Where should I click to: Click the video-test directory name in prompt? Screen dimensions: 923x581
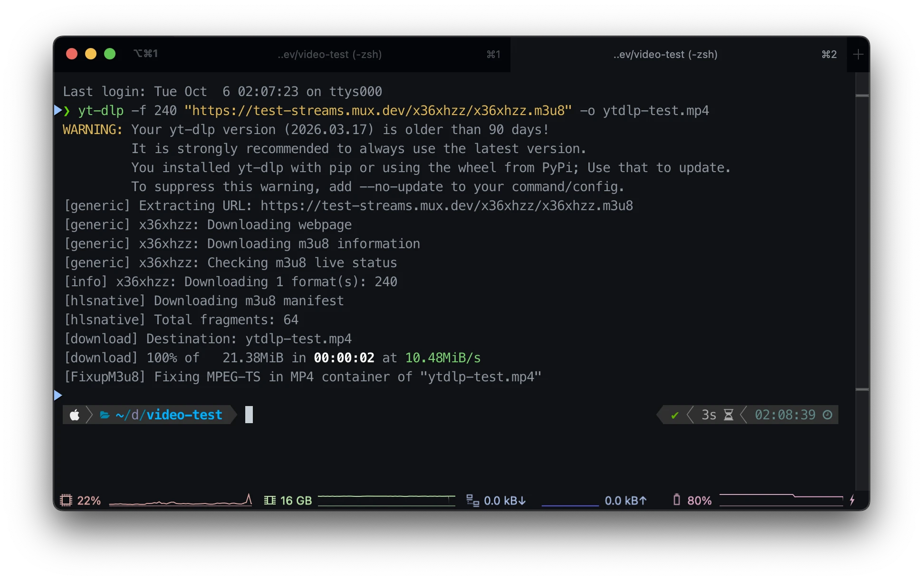coord(184,415)
